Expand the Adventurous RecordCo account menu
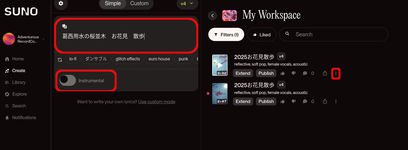Viewport: 408px width, 150px height. pyautogui.click(x=24, y=39)
